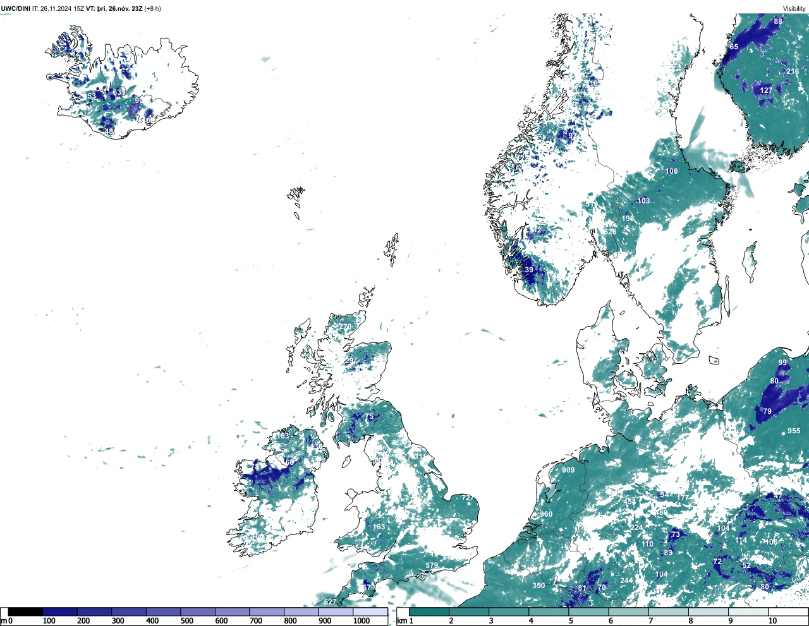Click the '39' value in southern Norway
This screenshot has height=626, width=809.
click(529, 270)
